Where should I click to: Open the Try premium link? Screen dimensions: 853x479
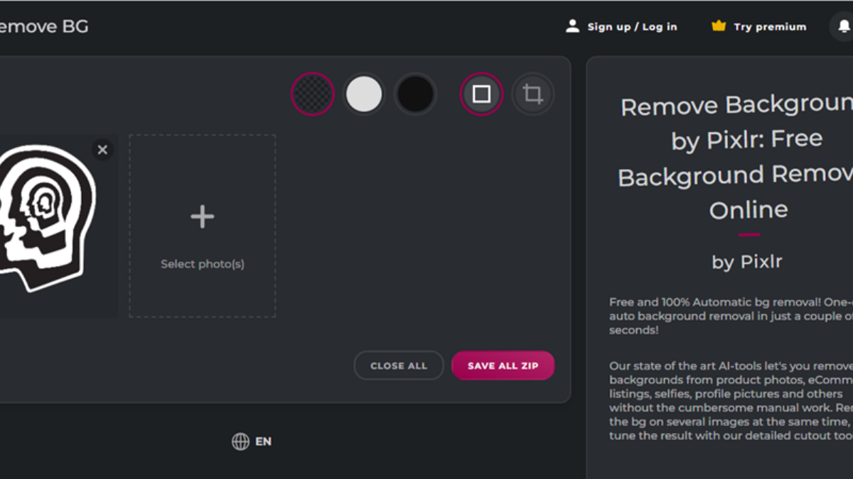point(770,27)
